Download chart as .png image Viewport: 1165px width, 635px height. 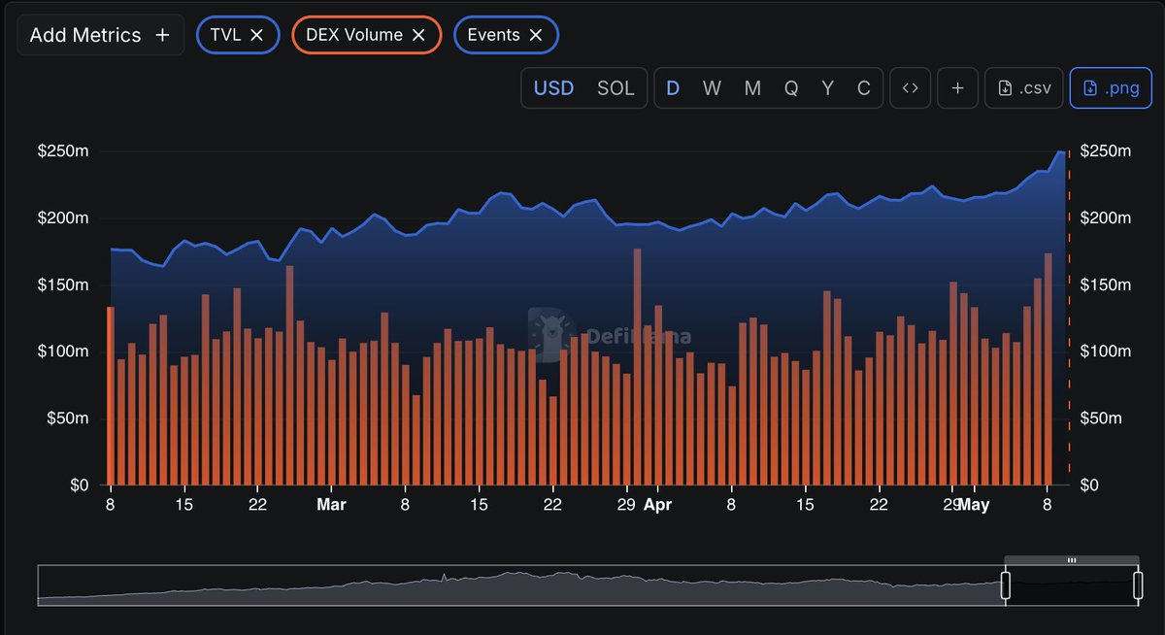(x=1110, y=88)
